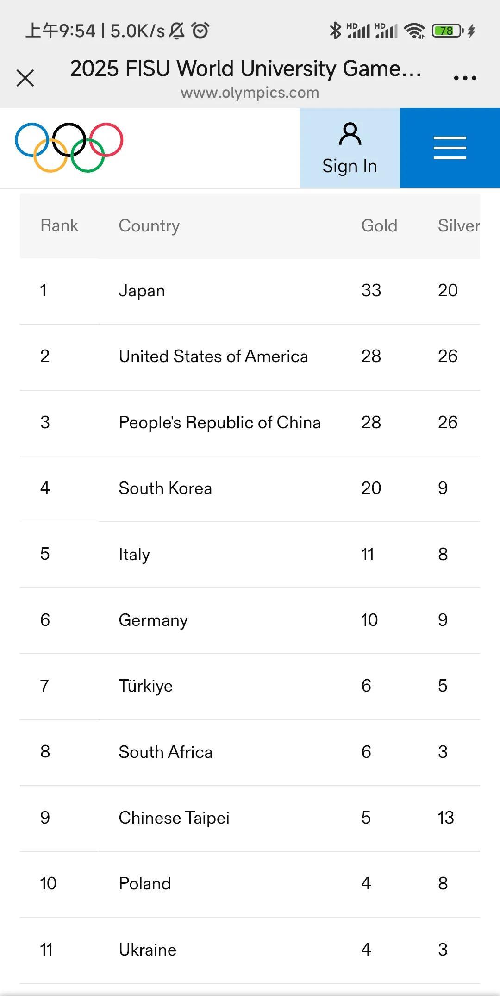Select the Silver column header
Image resolution: width=500 pixels, height=1000 pixels.
click(x=458, y=225)
